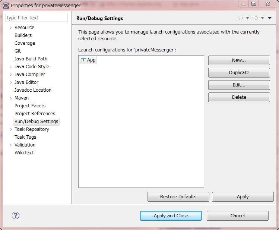Click the Duplicate button
The height and width of the screenshot is (230, 279).
pyautogui.click(x=239, y=73)
